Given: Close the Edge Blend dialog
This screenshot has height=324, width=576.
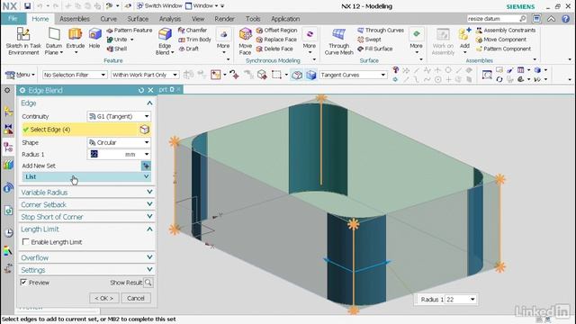Looking at the screenshot, I should pyautogui.click(x=150, y=90).
